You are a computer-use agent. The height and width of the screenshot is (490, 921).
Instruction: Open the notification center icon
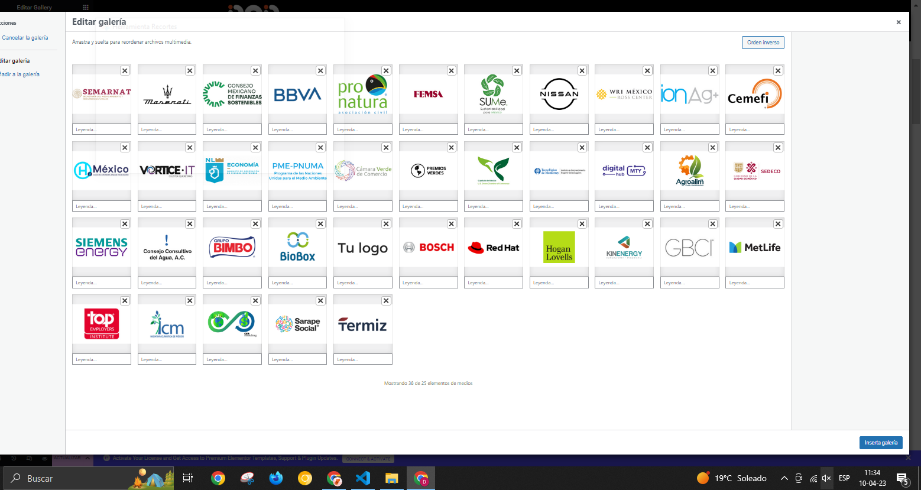[x=903, y=479]
